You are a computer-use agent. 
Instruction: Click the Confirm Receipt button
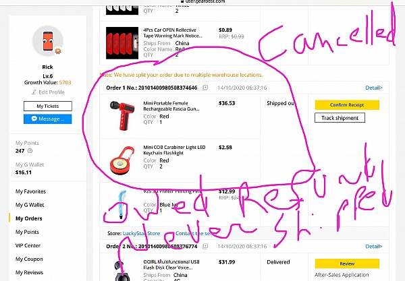(x=347, y=105)
